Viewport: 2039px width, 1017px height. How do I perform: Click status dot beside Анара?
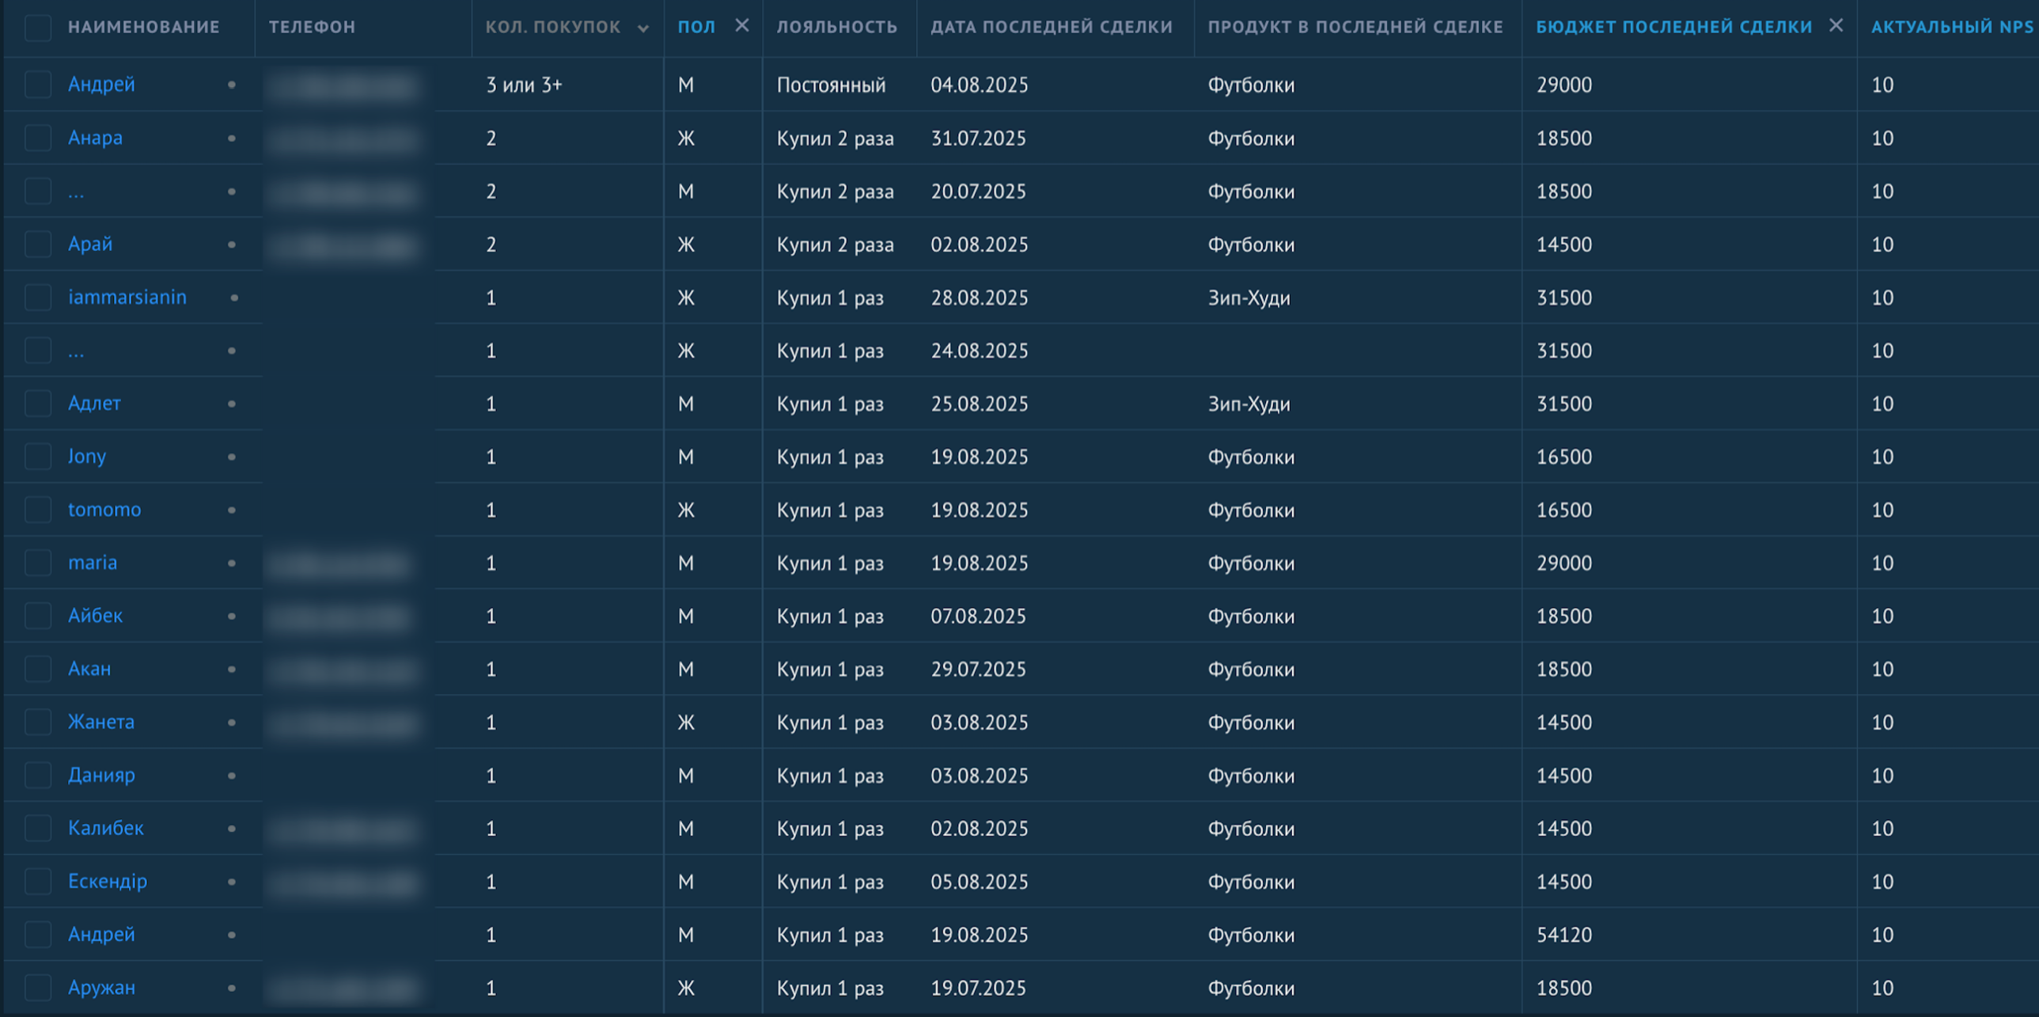click(x=231, y=139)
